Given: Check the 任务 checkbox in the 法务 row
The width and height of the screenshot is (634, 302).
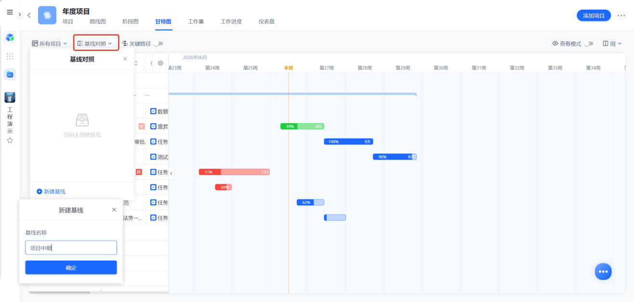Looking at the screenshot, I should [153, 217].
